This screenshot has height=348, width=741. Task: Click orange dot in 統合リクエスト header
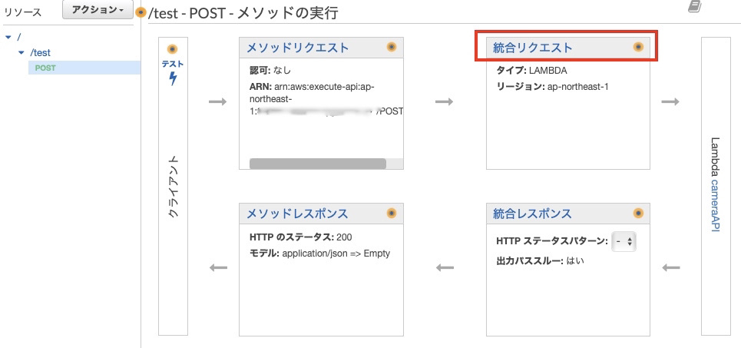[638, 47]
